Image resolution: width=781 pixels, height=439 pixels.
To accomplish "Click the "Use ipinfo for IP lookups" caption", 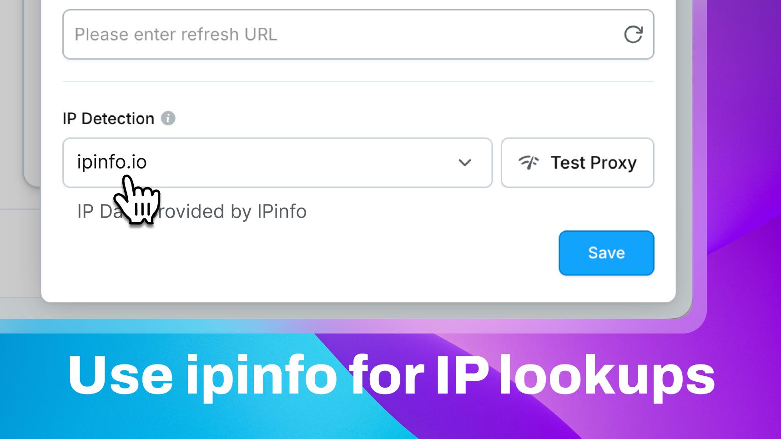I will point(391,376).
